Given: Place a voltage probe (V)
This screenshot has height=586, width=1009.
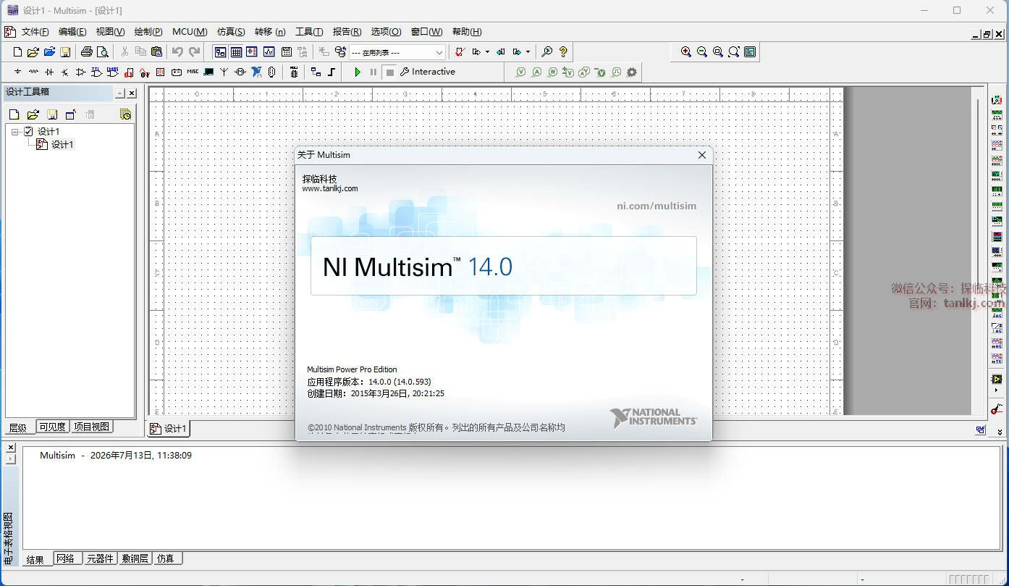Looking at the screenshot, I should coord(520,72).
